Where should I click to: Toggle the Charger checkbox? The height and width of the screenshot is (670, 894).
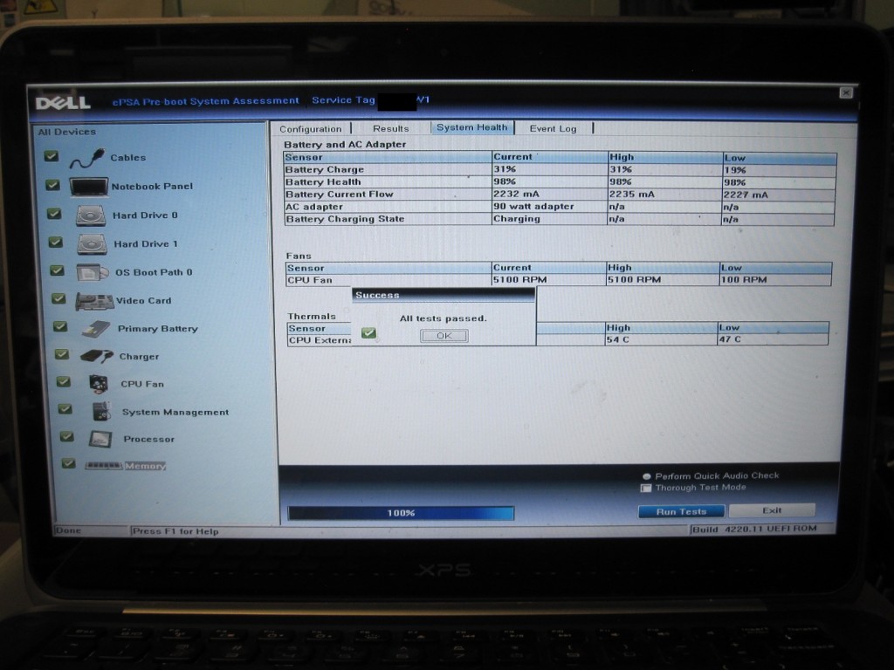pyautogui.click(x=62, y=354)
